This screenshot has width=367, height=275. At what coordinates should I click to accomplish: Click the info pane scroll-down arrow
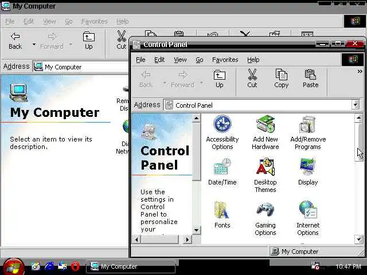[196, 230]
